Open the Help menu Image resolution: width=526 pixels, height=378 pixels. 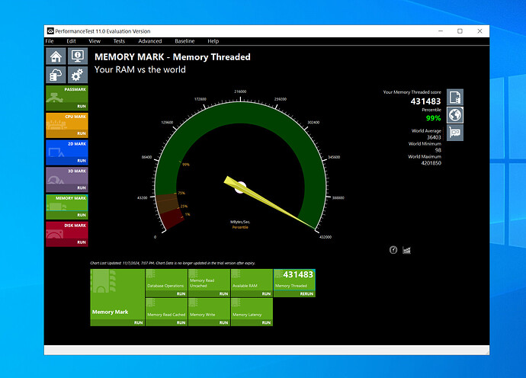[213, 41]
